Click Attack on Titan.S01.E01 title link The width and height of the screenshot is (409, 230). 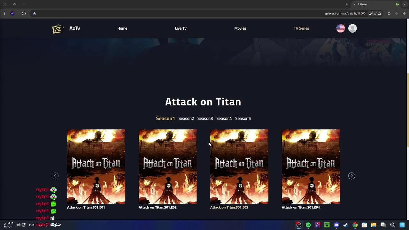pyautogui.click(x=86, y=207)
